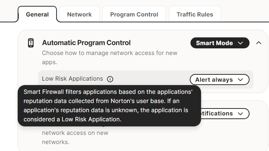Click the down arrow on the Notifications dropdown

point(241,114)
